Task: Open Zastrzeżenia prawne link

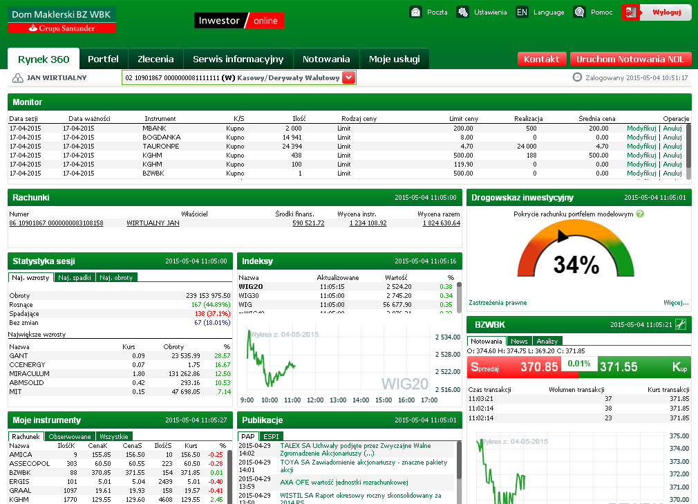Action: (x=498, y=303)
